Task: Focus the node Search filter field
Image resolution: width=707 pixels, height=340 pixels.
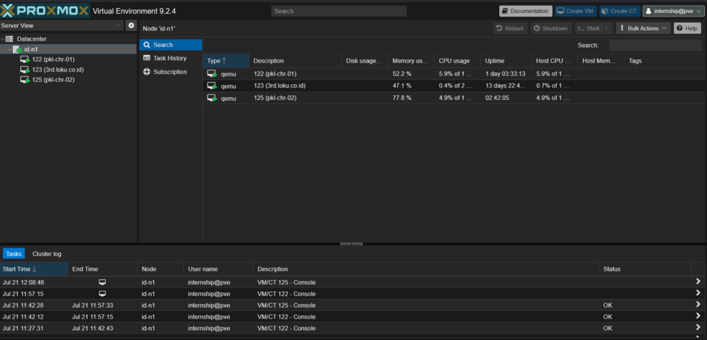Action: click(655, 45)
